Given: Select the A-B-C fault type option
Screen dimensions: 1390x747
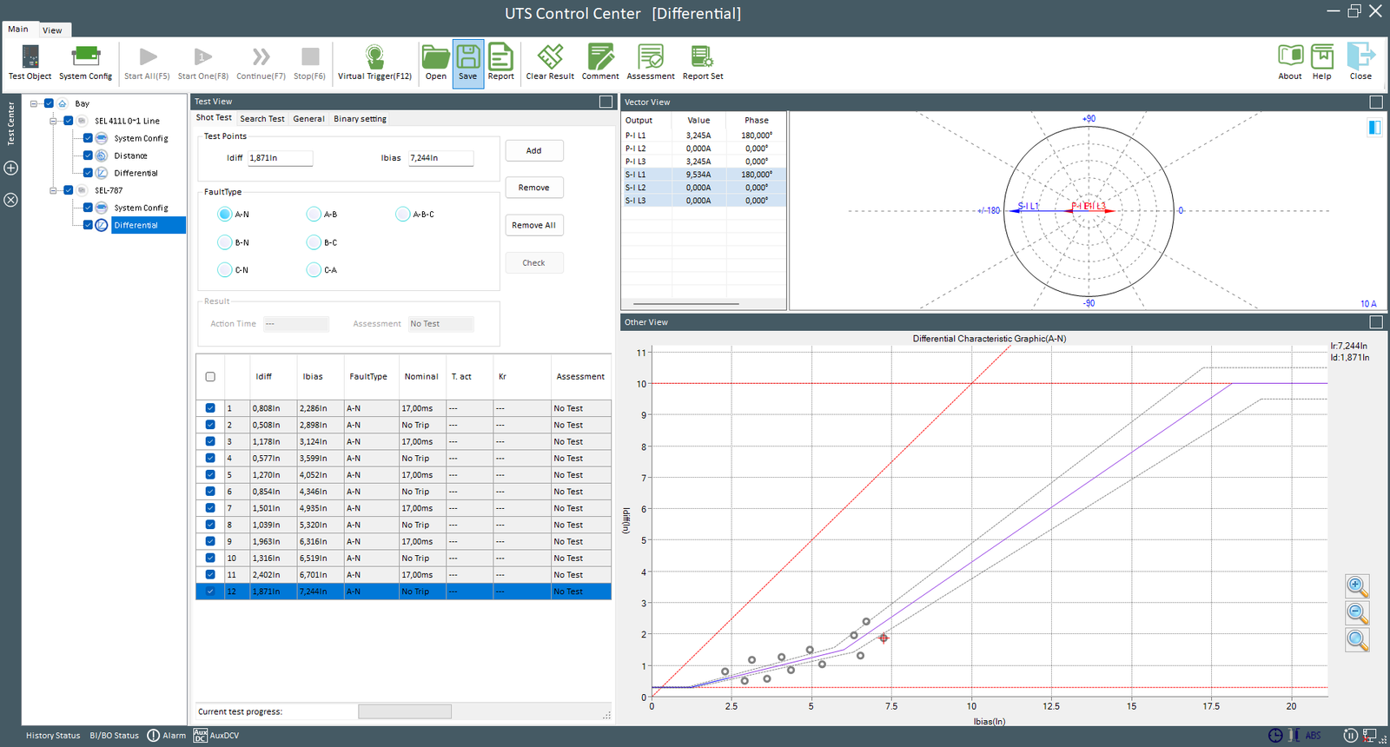Looking at the screenshot, I should pyautogui.click(x=402, y=214).
